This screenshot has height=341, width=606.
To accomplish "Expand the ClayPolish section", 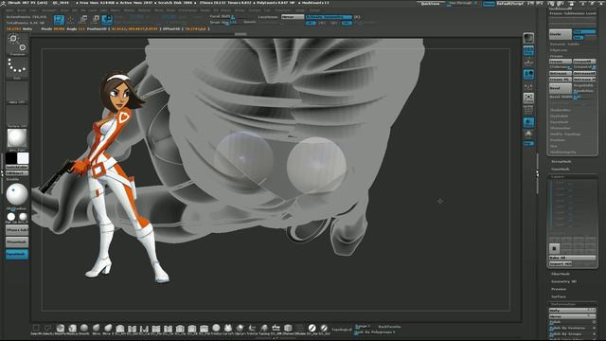I will [560, 116].
